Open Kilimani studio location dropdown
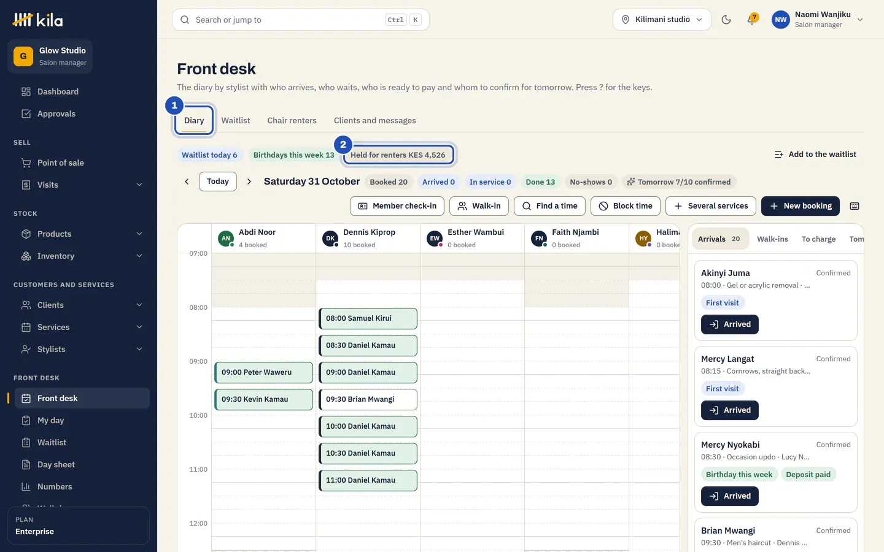Image resolution: width=884 pixels, height=552 pixels. [x=662, y=20]
